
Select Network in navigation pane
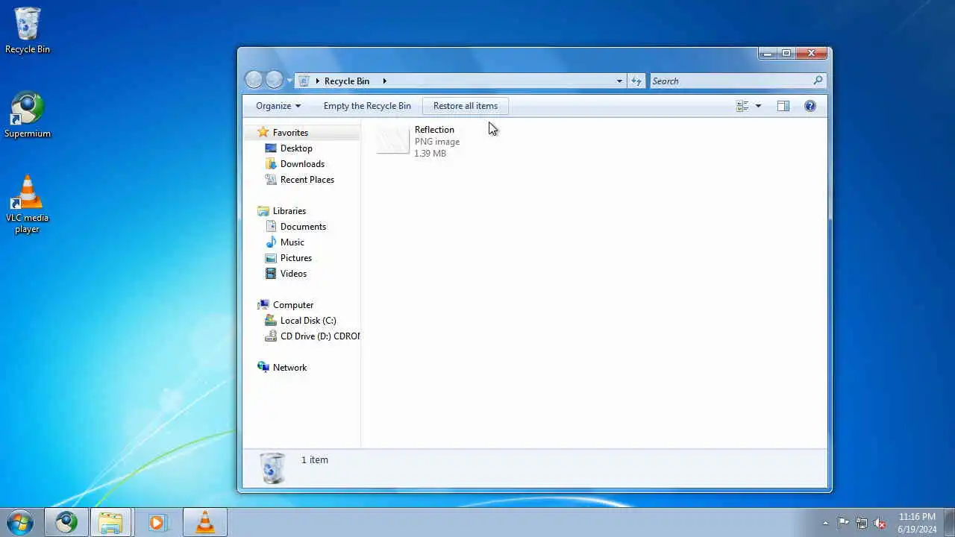(x=289, y=368)
